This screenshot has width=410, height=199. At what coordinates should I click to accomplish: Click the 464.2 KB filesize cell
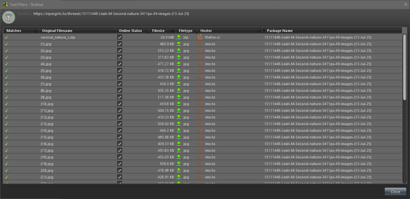(167, 130)
